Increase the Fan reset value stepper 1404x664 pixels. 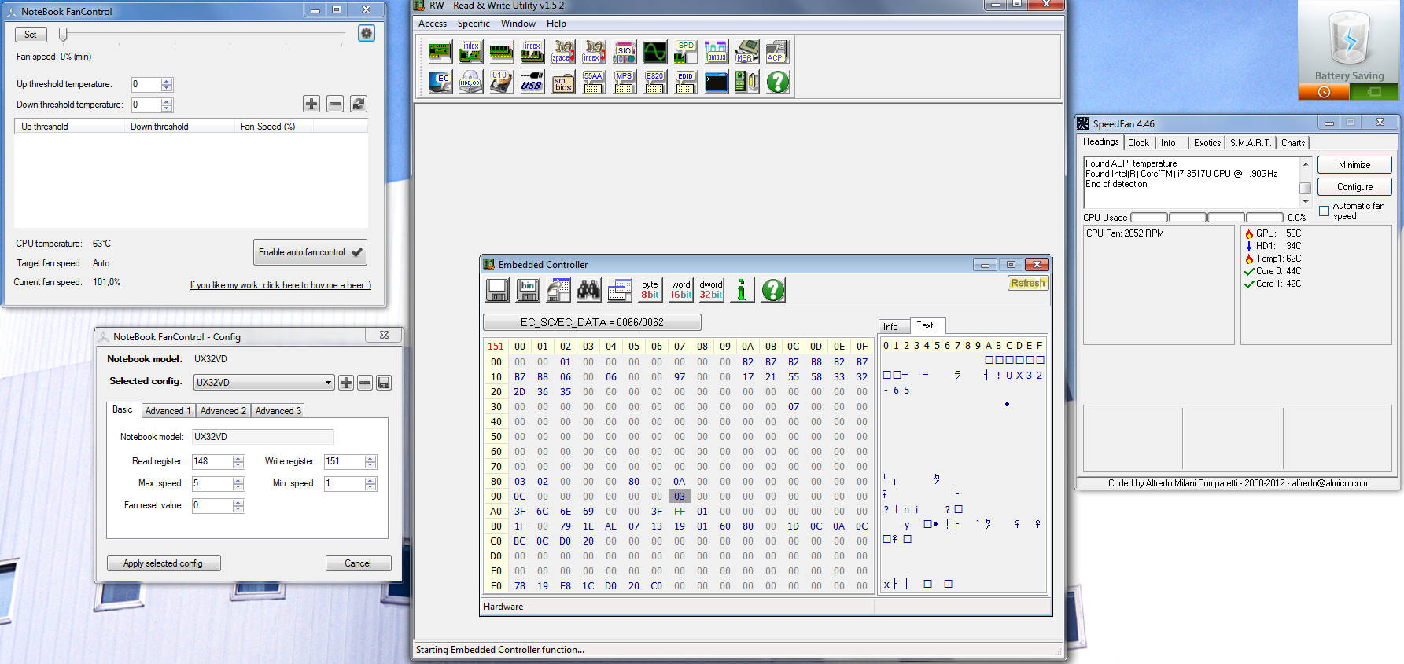(239, 502)
